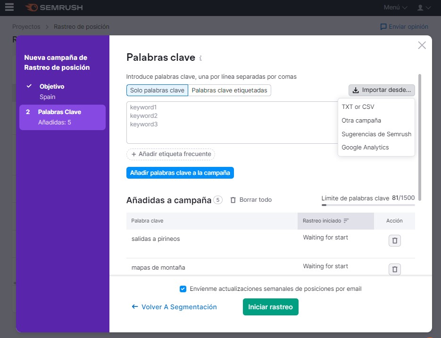
Task: Choose TXT or CSV import option
Action: [358, 107]
